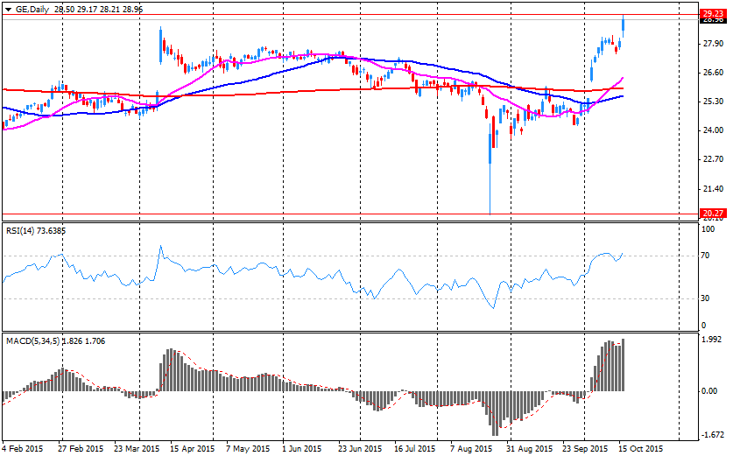This screenshot has height=456, width=733.
Task: Click the red 29.23 price level tag
Action: tap(713, 15)
